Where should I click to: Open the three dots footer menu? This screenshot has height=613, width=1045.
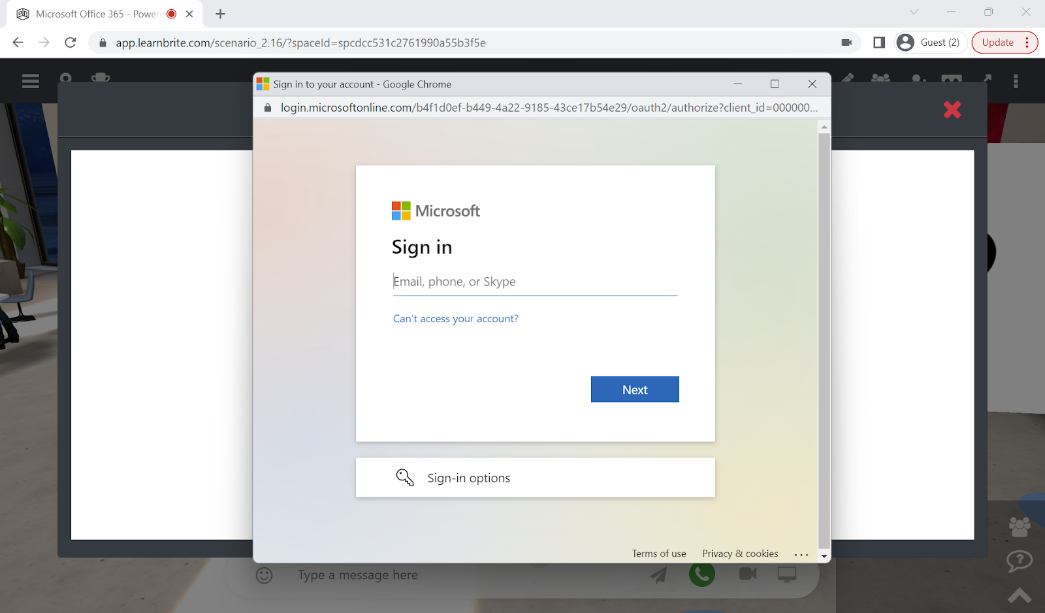pos(801,554)
